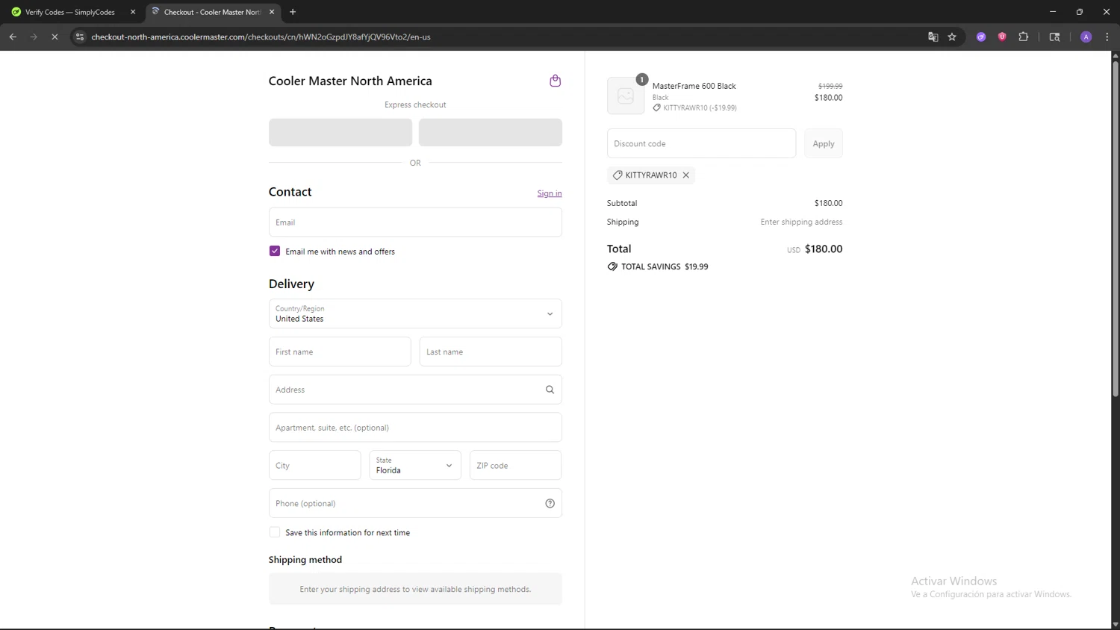Click the tag icon beside KITTYRAWR10 chip
Screen dimensions: 1120x630
tap(617, 175)
